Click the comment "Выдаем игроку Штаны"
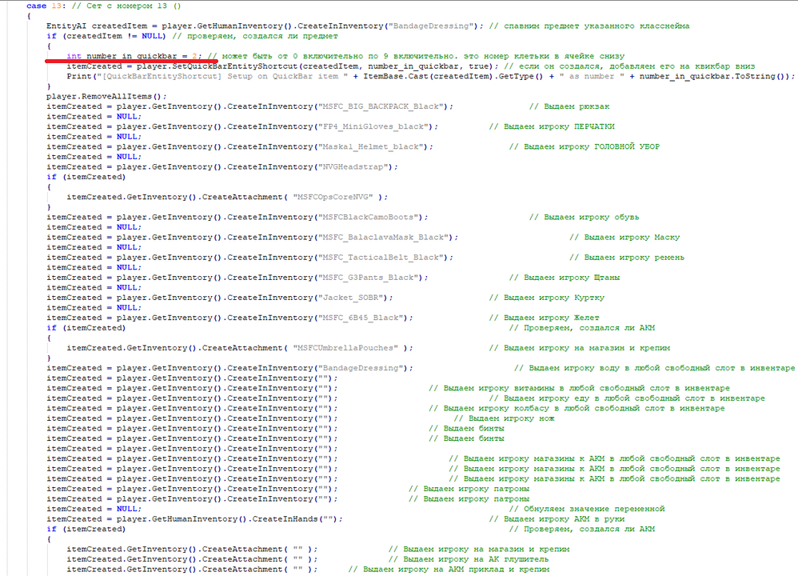Screen dimensions: 798x576 pos(565,278)
